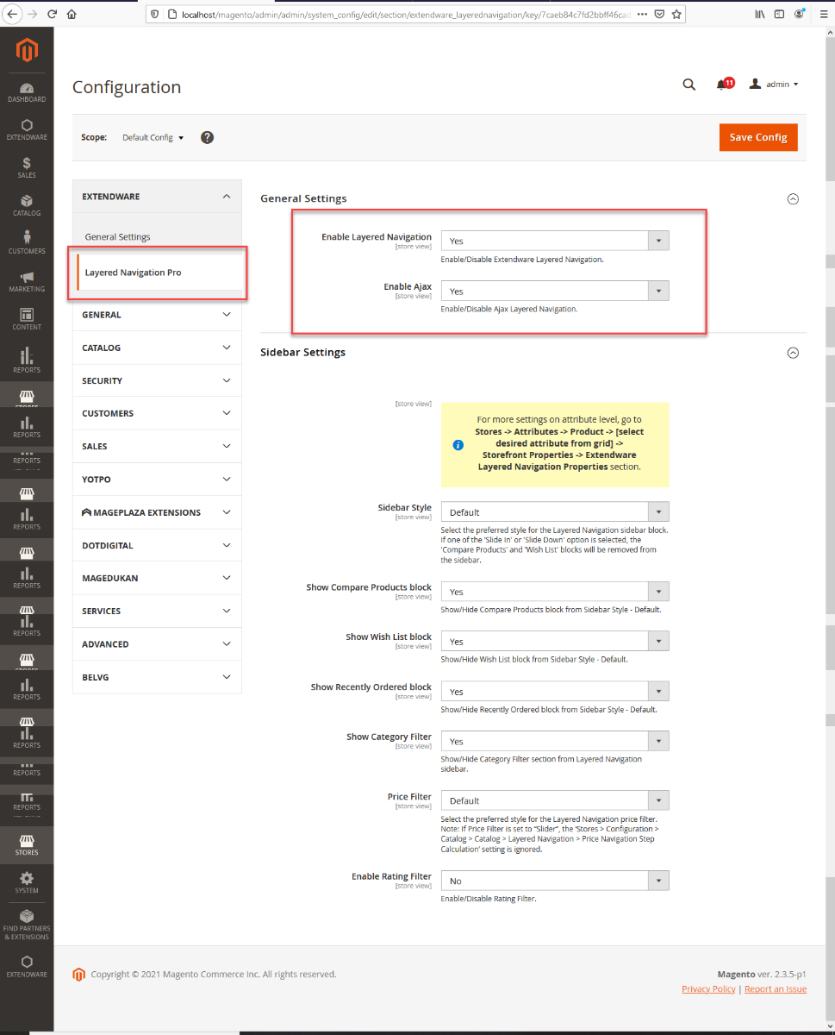This screenshot has width=835, height=1035.
Task: Open the admin account dropdown
Action: (774, 84)
